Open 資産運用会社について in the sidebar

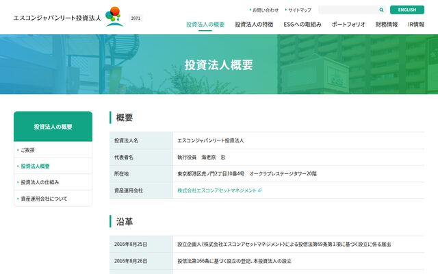(53, 199)
